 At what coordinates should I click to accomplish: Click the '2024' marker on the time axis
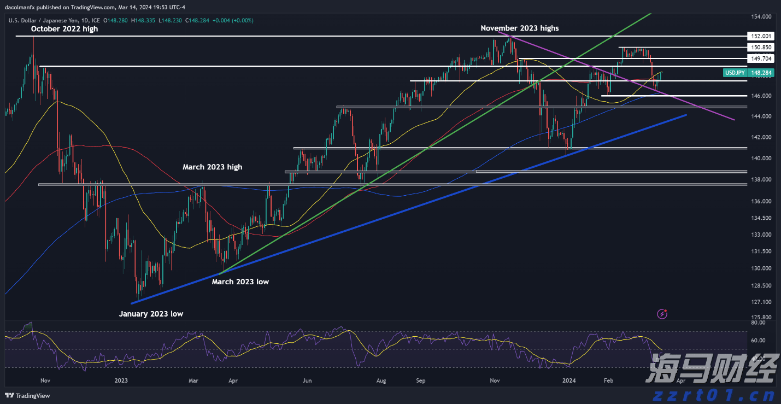(x=569, y=380)
